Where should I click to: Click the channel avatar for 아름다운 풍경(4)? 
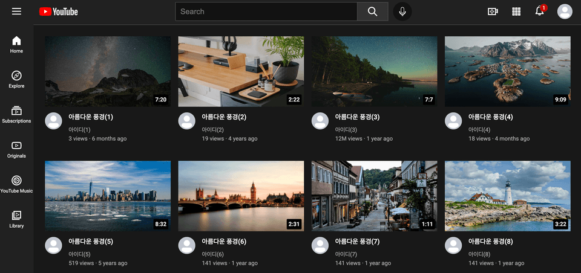click(x=453, y=121)
